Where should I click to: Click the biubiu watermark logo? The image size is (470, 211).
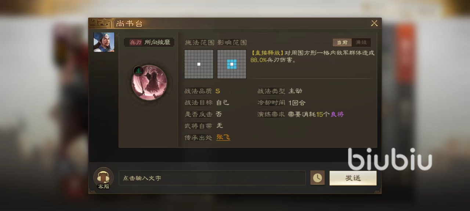pyautogui.click(x=390, y=159)
